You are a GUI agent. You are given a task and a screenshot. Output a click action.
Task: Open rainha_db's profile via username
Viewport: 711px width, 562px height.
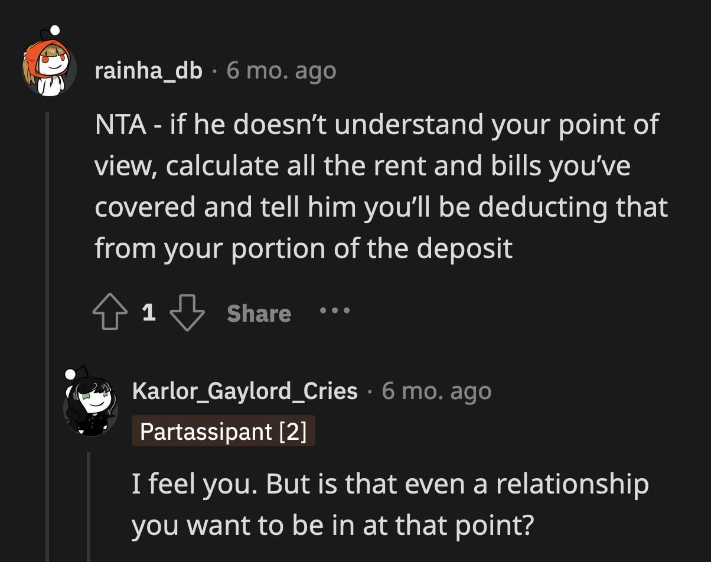148,70
